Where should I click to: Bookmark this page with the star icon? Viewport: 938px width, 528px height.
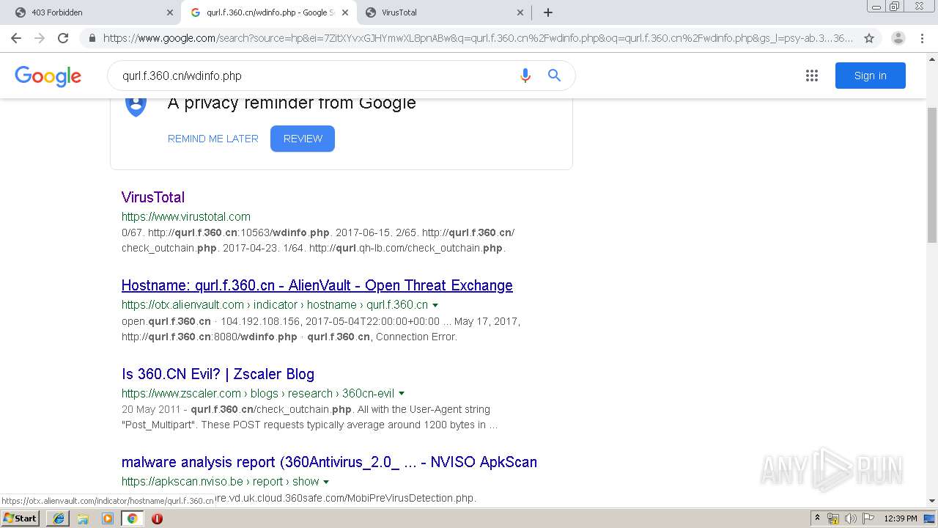coord(869,38)
